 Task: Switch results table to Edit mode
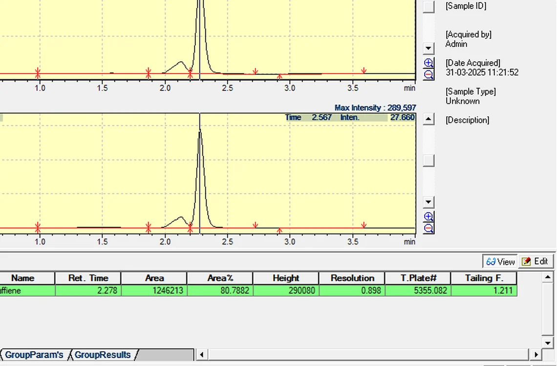536,262
